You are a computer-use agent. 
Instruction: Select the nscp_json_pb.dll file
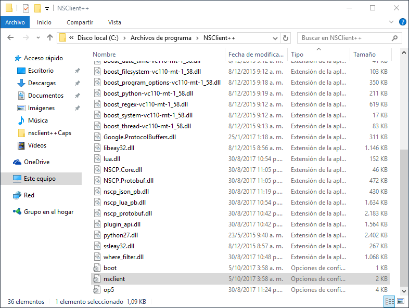[x=126, y=192]
